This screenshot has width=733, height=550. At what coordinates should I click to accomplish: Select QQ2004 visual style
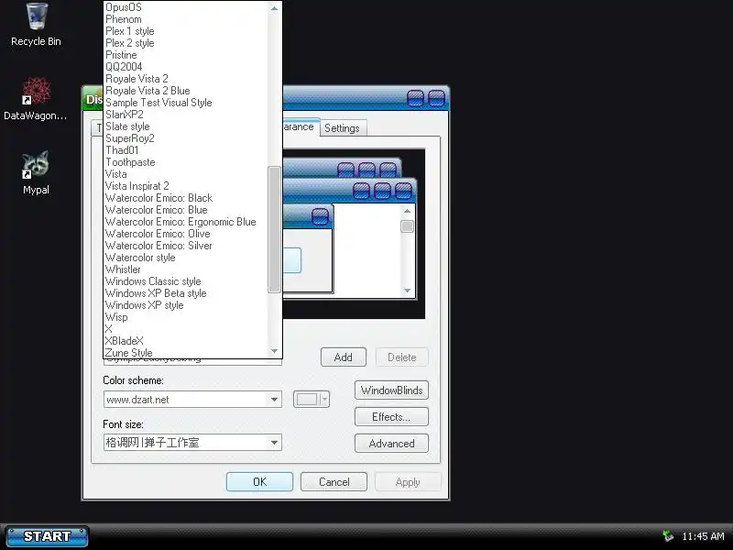[x=186, y=67]
